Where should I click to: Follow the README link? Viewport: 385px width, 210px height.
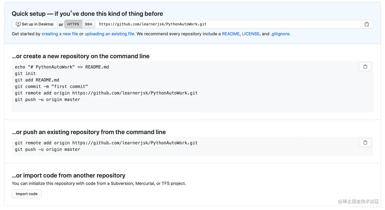231,34
